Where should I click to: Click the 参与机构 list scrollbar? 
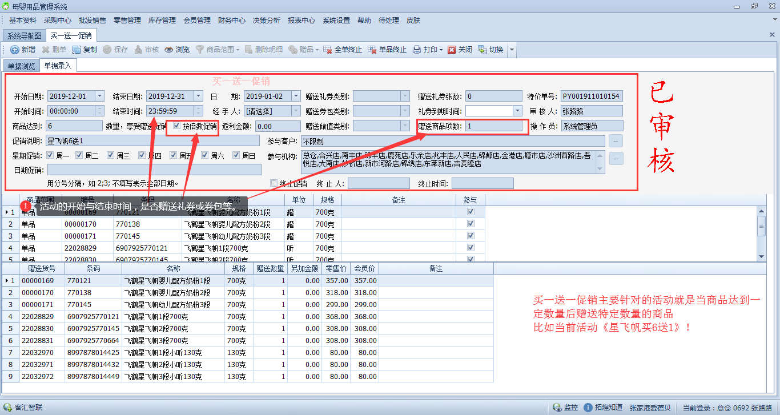600,162
